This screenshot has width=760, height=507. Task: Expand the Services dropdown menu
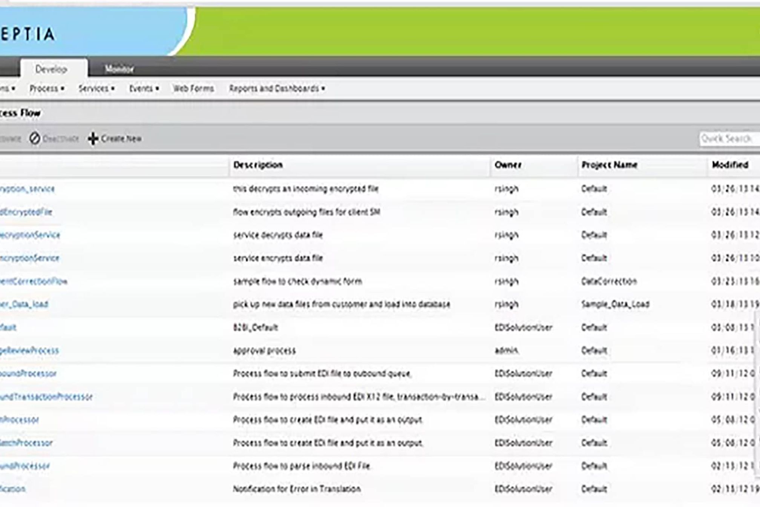pyautogui.click(x=96, y=88)
